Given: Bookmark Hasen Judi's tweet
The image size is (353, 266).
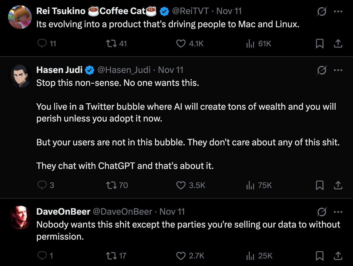Looking at the screenshot, I should click(x=320, y=185).
